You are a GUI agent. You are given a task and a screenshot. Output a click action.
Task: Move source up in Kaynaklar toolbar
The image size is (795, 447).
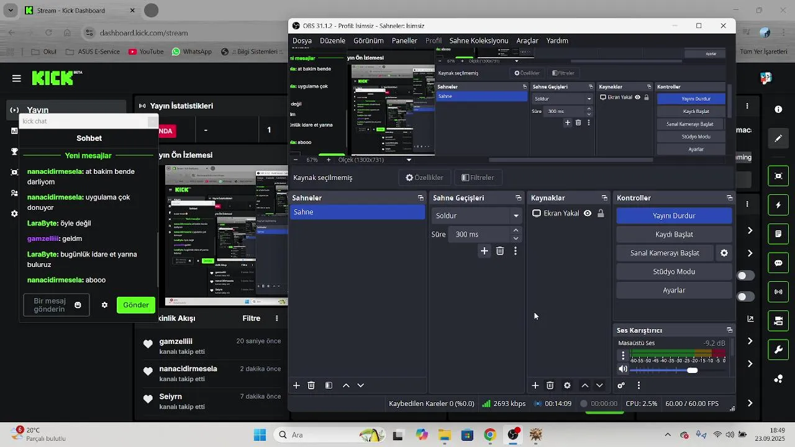click(584, 386)
